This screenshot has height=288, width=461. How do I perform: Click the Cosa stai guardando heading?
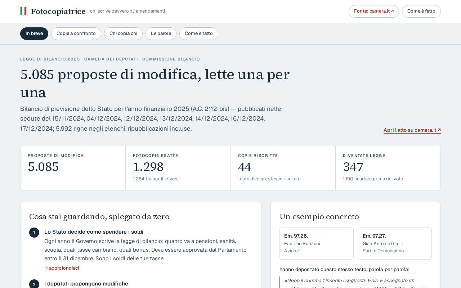pyautogui.click(x=99, y=217)
